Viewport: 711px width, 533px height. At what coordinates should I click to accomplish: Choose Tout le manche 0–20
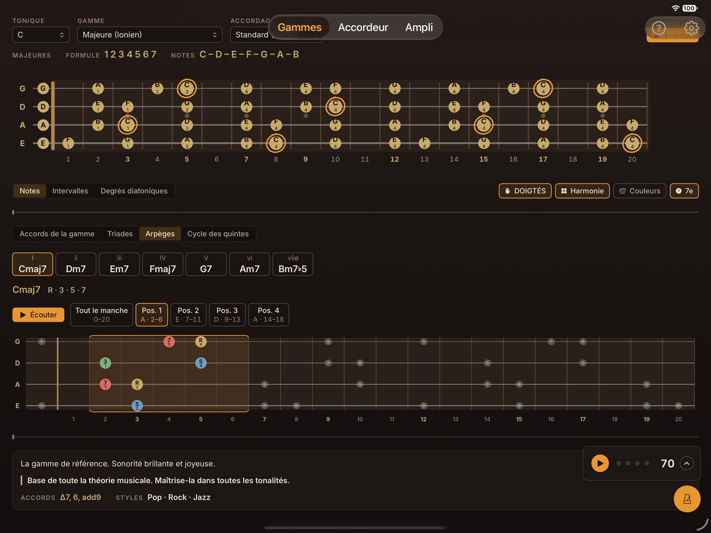click(101, 314)
